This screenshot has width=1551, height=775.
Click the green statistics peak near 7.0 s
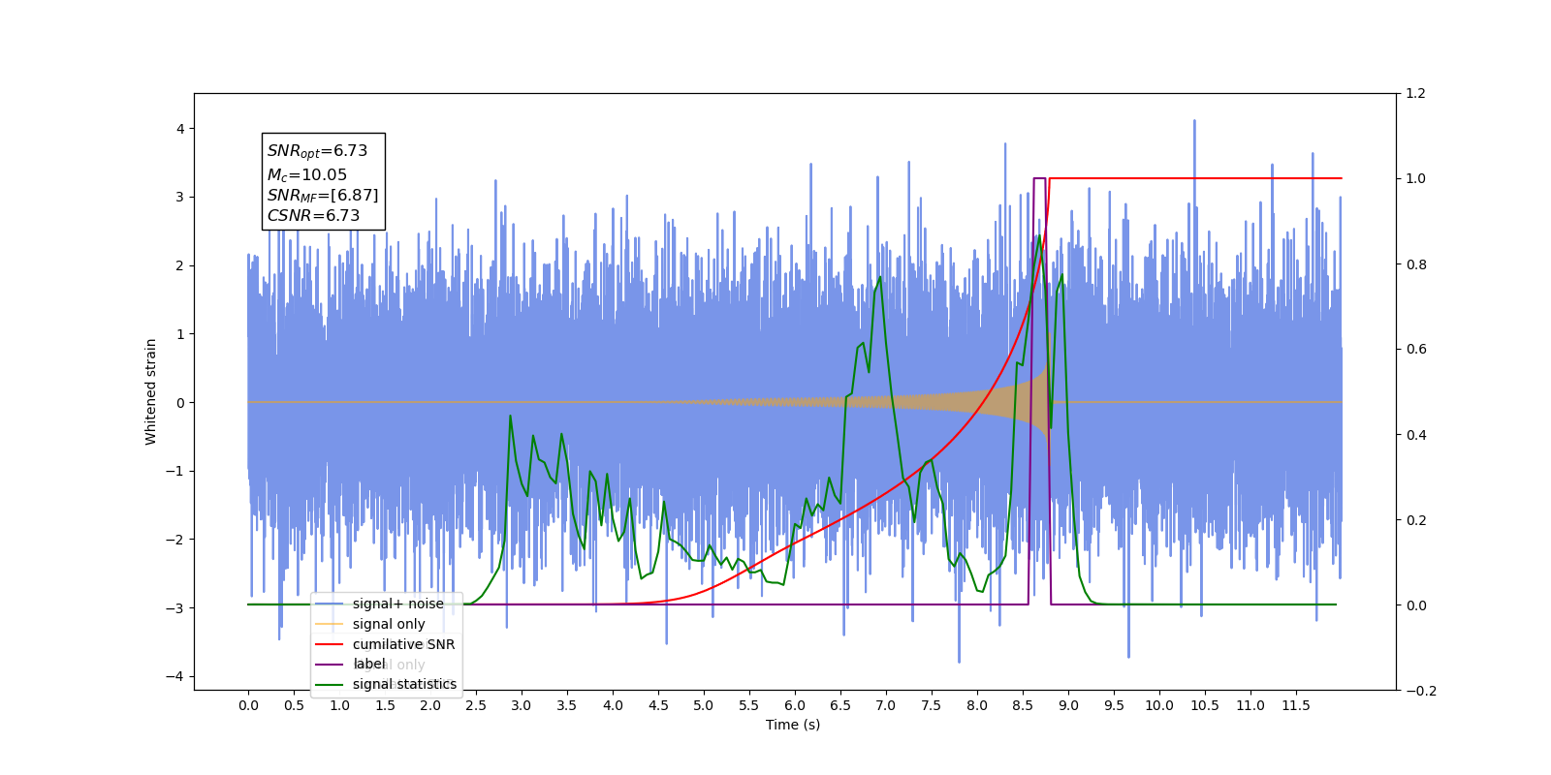tap(879, 278)
